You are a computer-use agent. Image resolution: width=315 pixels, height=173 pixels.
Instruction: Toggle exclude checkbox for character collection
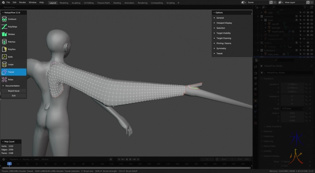[x=296, y=16]
